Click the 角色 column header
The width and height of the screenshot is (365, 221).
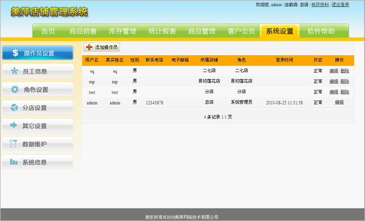(241, 60)
